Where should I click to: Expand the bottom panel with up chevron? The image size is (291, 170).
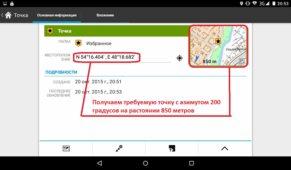(x=225, y=148)
